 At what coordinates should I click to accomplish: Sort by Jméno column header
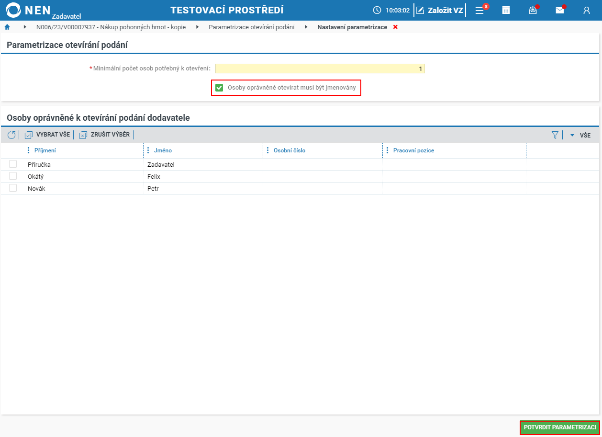coord(163,150)
